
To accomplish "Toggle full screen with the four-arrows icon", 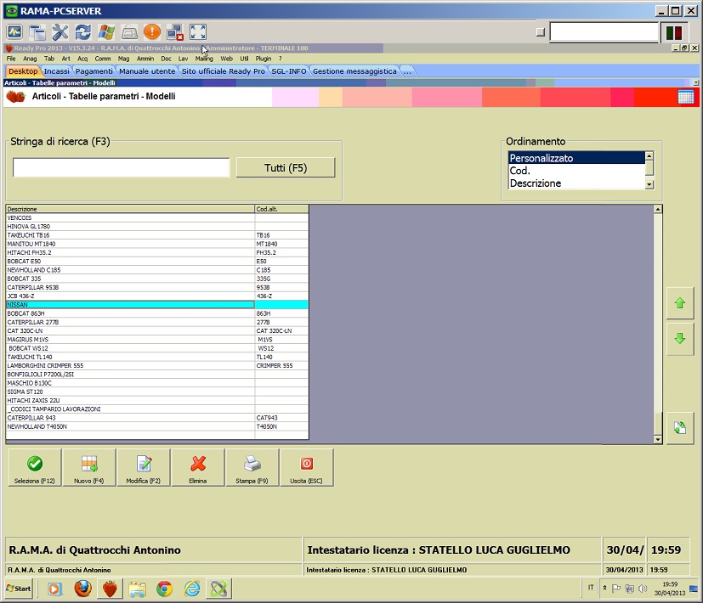I will pyautogui.click(x=198, y=32).
